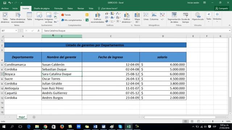Insert a +/- win-loss sparkline

[162, 17]
